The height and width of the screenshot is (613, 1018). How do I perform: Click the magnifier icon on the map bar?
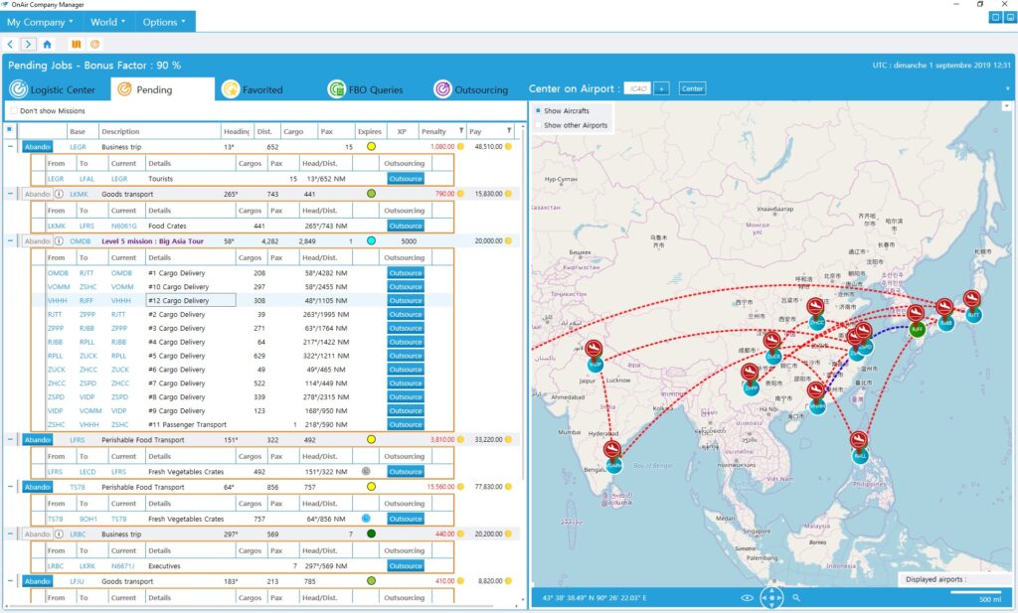[x=798, y=597]
